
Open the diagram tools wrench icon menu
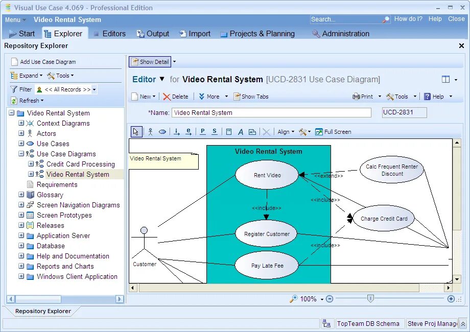pyautogui.click(x=304, y=132)
